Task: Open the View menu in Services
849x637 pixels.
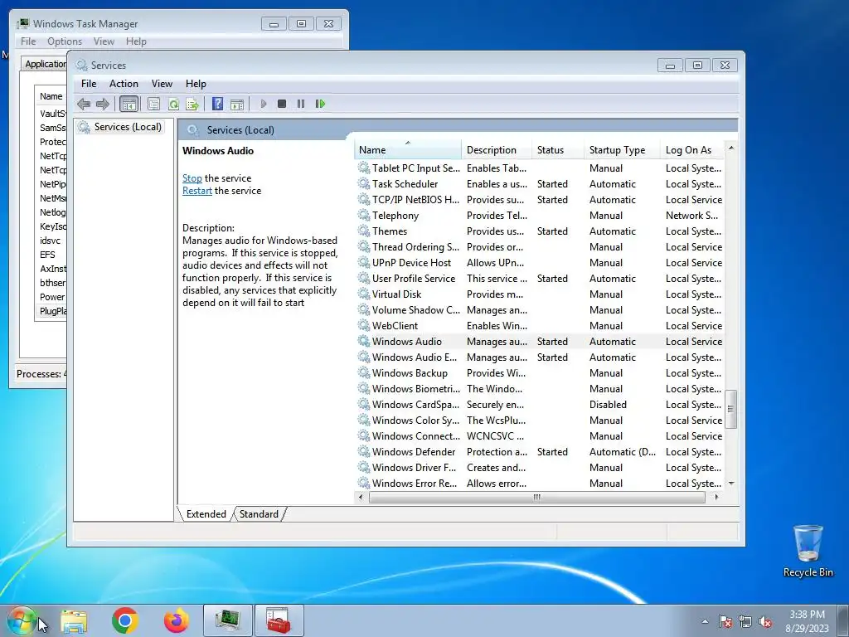Action: click(x=162, y=84)
